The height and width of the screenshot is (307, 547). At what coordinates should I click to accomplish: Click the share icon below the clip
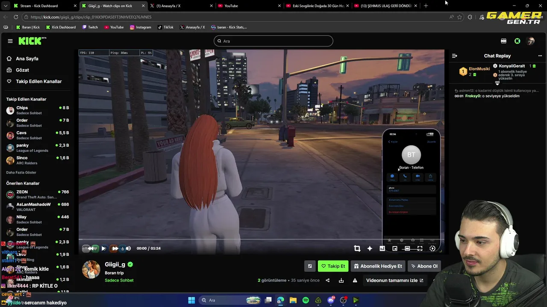point(328,281)
